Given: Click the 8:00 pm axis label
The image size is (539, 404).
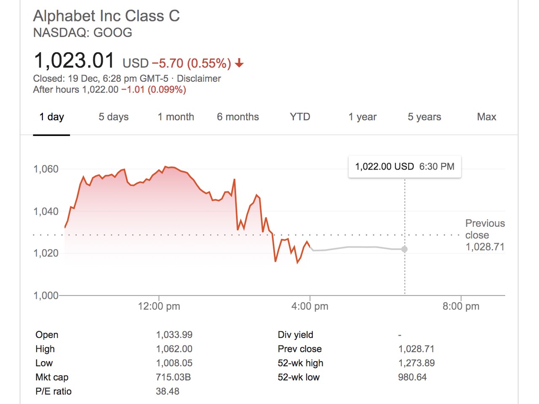Looking at the screenshot, I should click(x=461, y=306).
